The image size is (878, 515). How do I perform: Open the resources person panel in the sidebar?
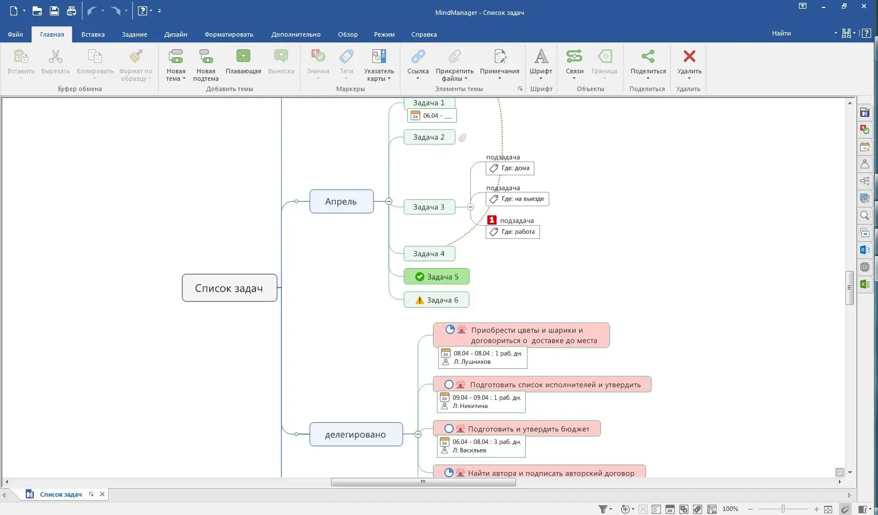tap(865, 164)
